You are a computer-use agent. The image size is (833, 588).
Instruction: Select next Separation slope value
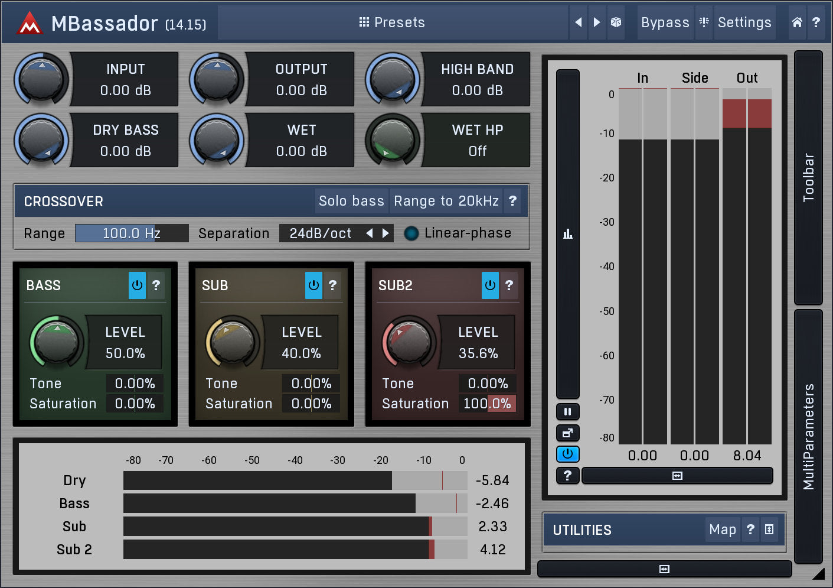click(386, 233)
